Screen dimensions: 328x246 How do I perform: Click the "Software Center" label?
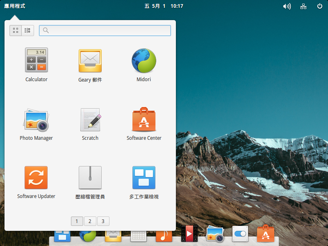(x=144, y=138)
